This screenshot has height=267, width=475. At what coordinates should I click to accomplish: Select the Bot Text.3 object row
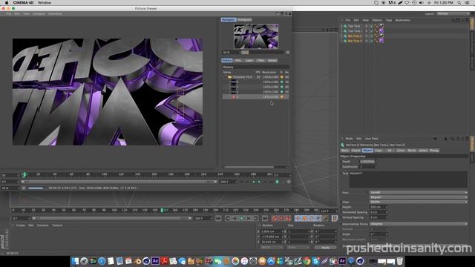click(x=355, y=41)
